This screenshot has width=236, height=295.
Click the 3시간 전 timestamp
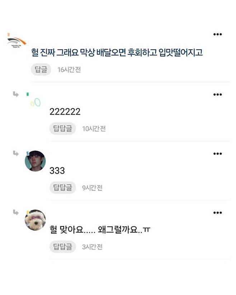pos(92,247)
